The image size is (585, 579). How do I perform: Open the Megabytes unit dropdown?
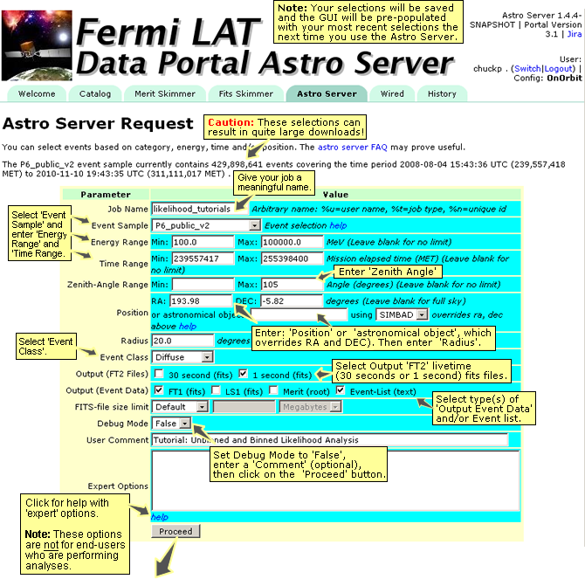tap(311, 407)
